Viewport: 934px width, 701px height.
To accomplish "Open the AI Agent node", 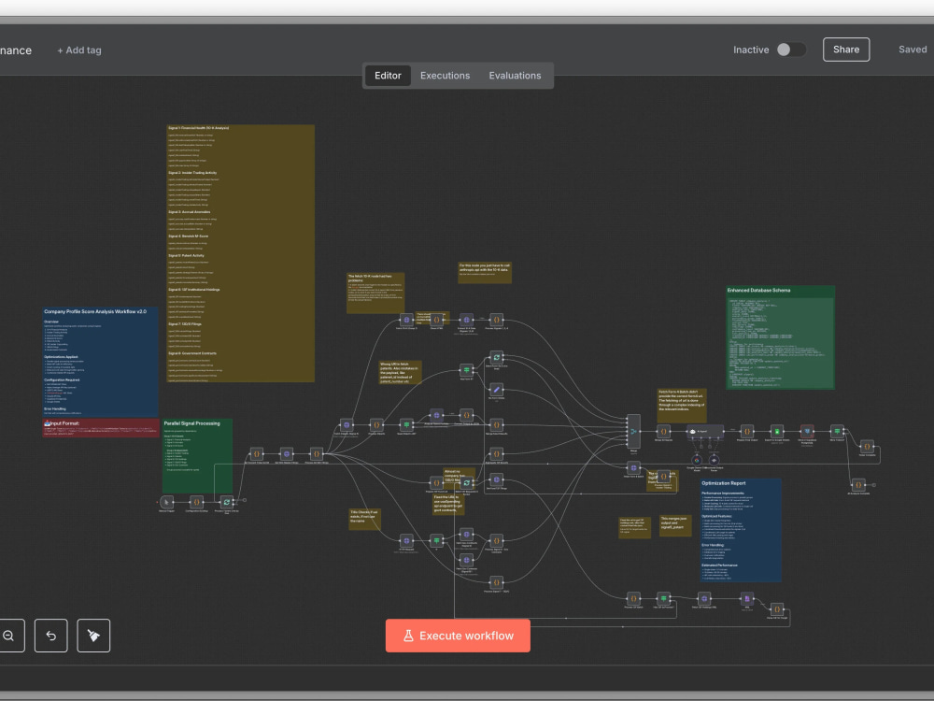I will coord(705,432).
